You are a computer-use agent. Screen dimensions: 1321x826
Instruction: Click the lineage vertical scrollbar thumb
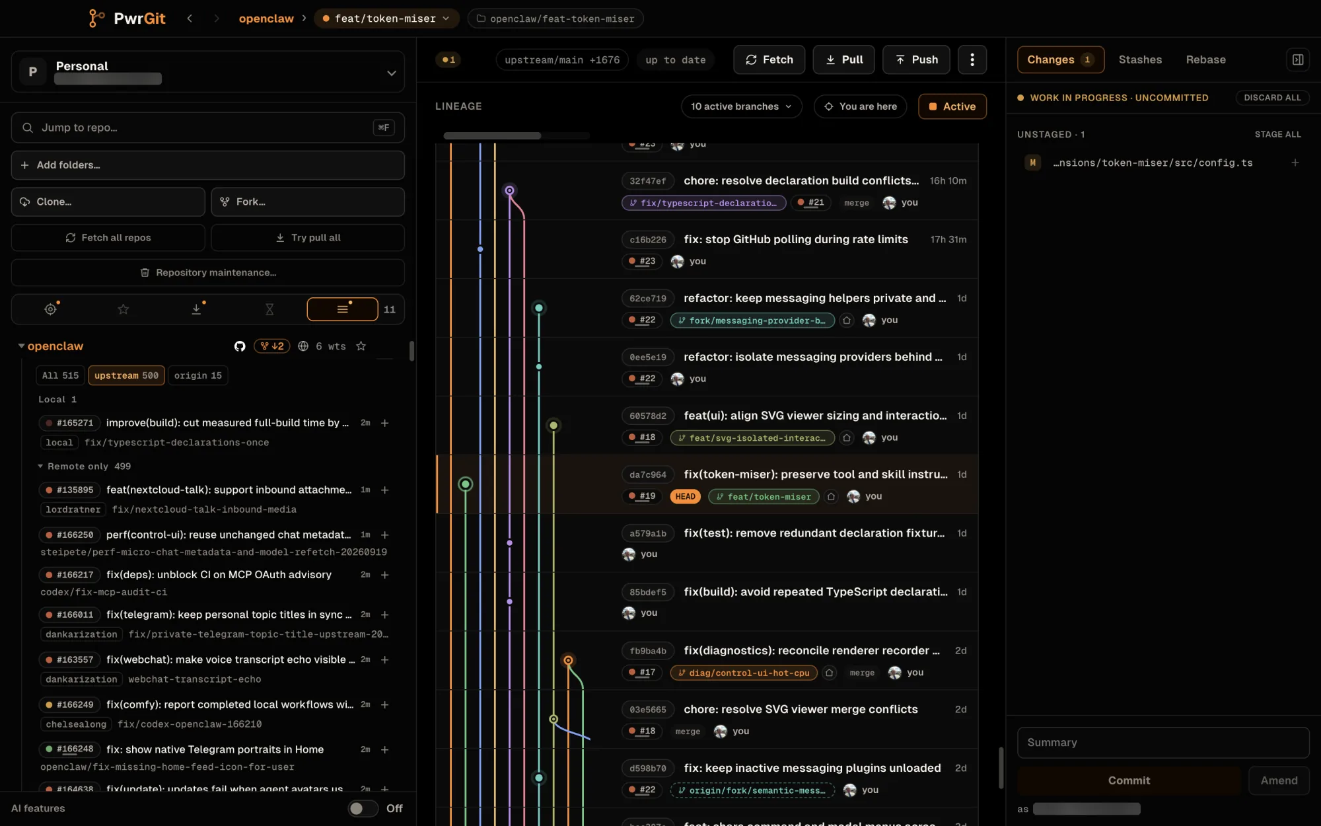(1001, 768)
